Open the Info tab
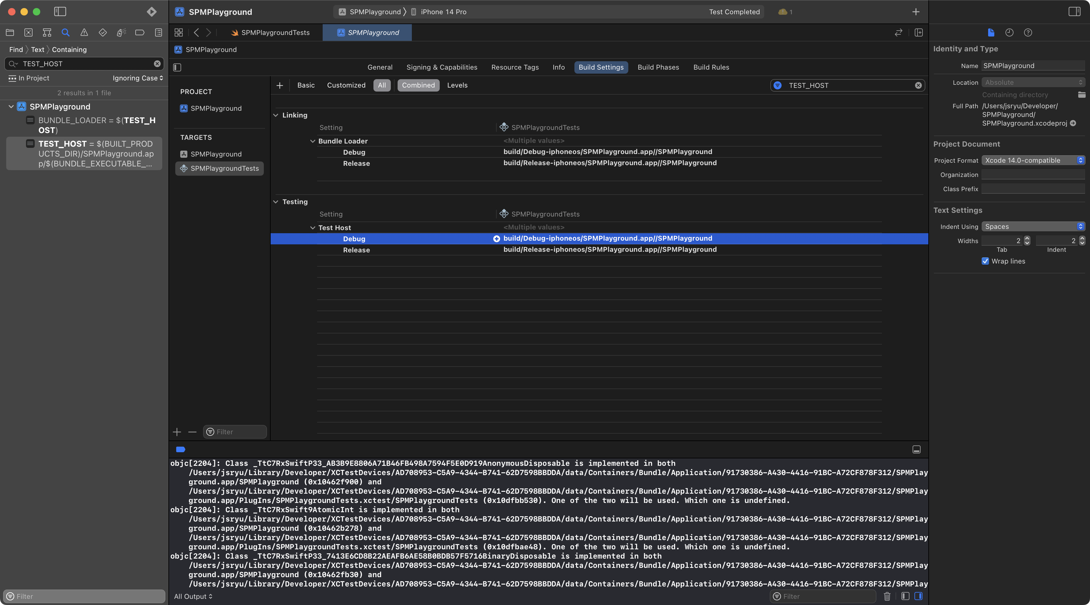The image size is (1090, 605). coord(558,67)
